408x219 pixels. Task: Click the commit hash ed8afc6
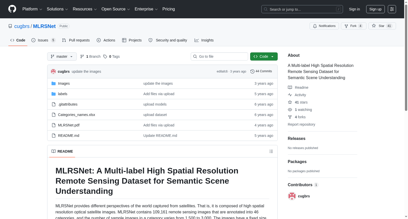tap(222, 71)
